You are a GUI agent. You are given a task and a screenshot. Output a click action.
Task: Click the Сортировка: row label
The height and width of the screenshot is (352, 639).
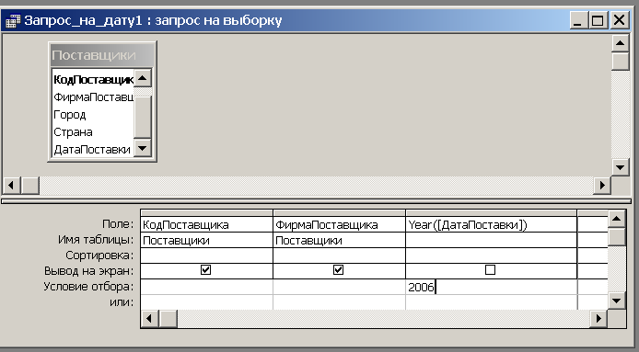(x=99, y=255)
